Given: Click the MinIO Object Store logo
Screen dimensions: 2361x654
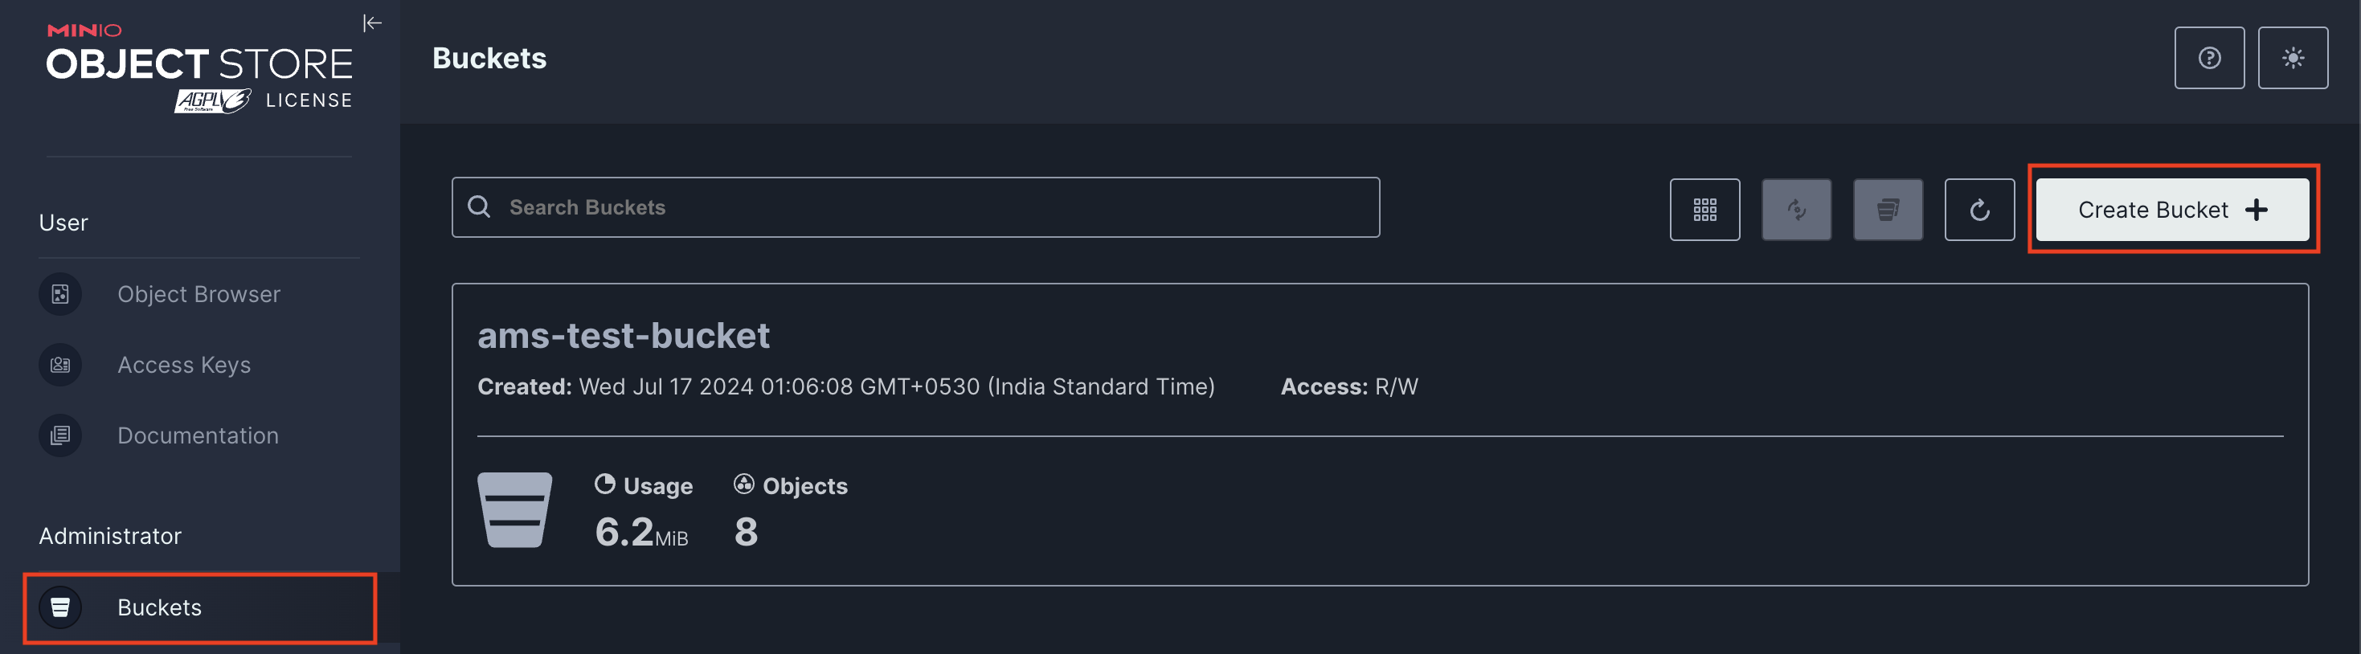Looking at the screenshot, I should [x=198, y=54].
